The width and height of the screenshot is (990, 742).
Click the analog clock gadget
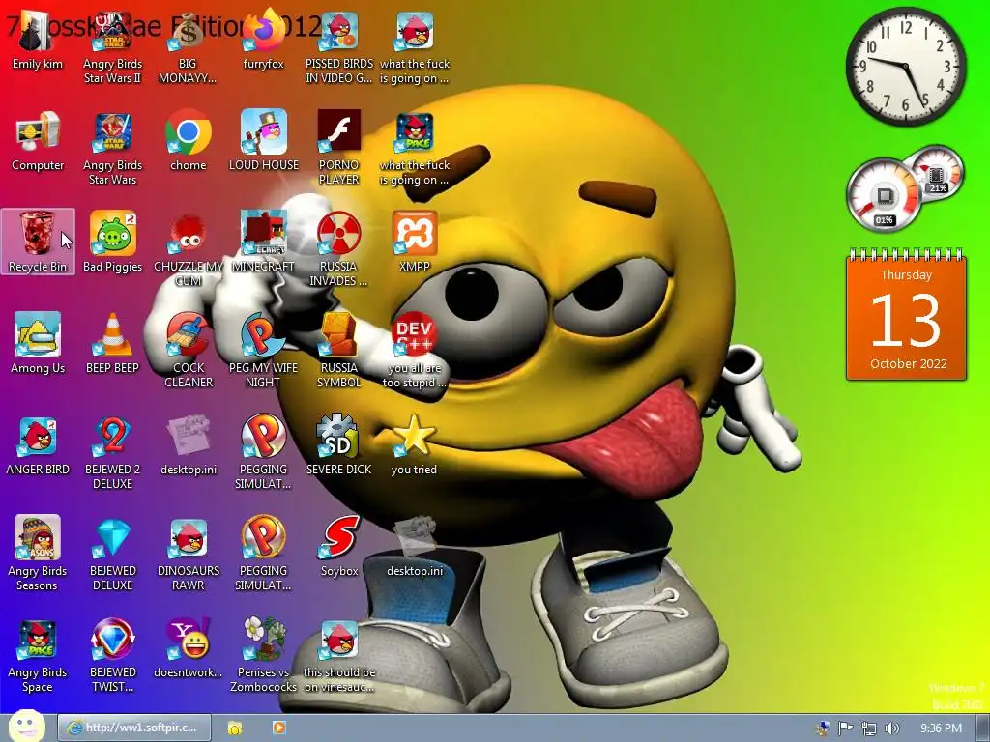coord(905,67)
